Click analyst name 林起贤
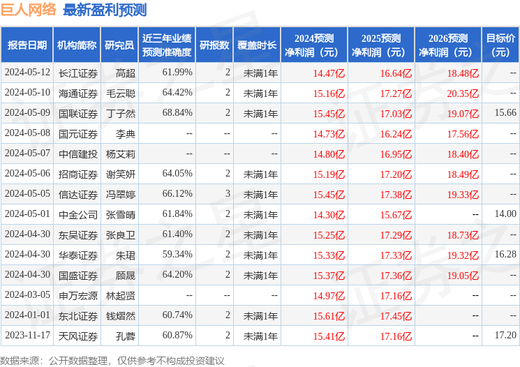 (121, 296)
